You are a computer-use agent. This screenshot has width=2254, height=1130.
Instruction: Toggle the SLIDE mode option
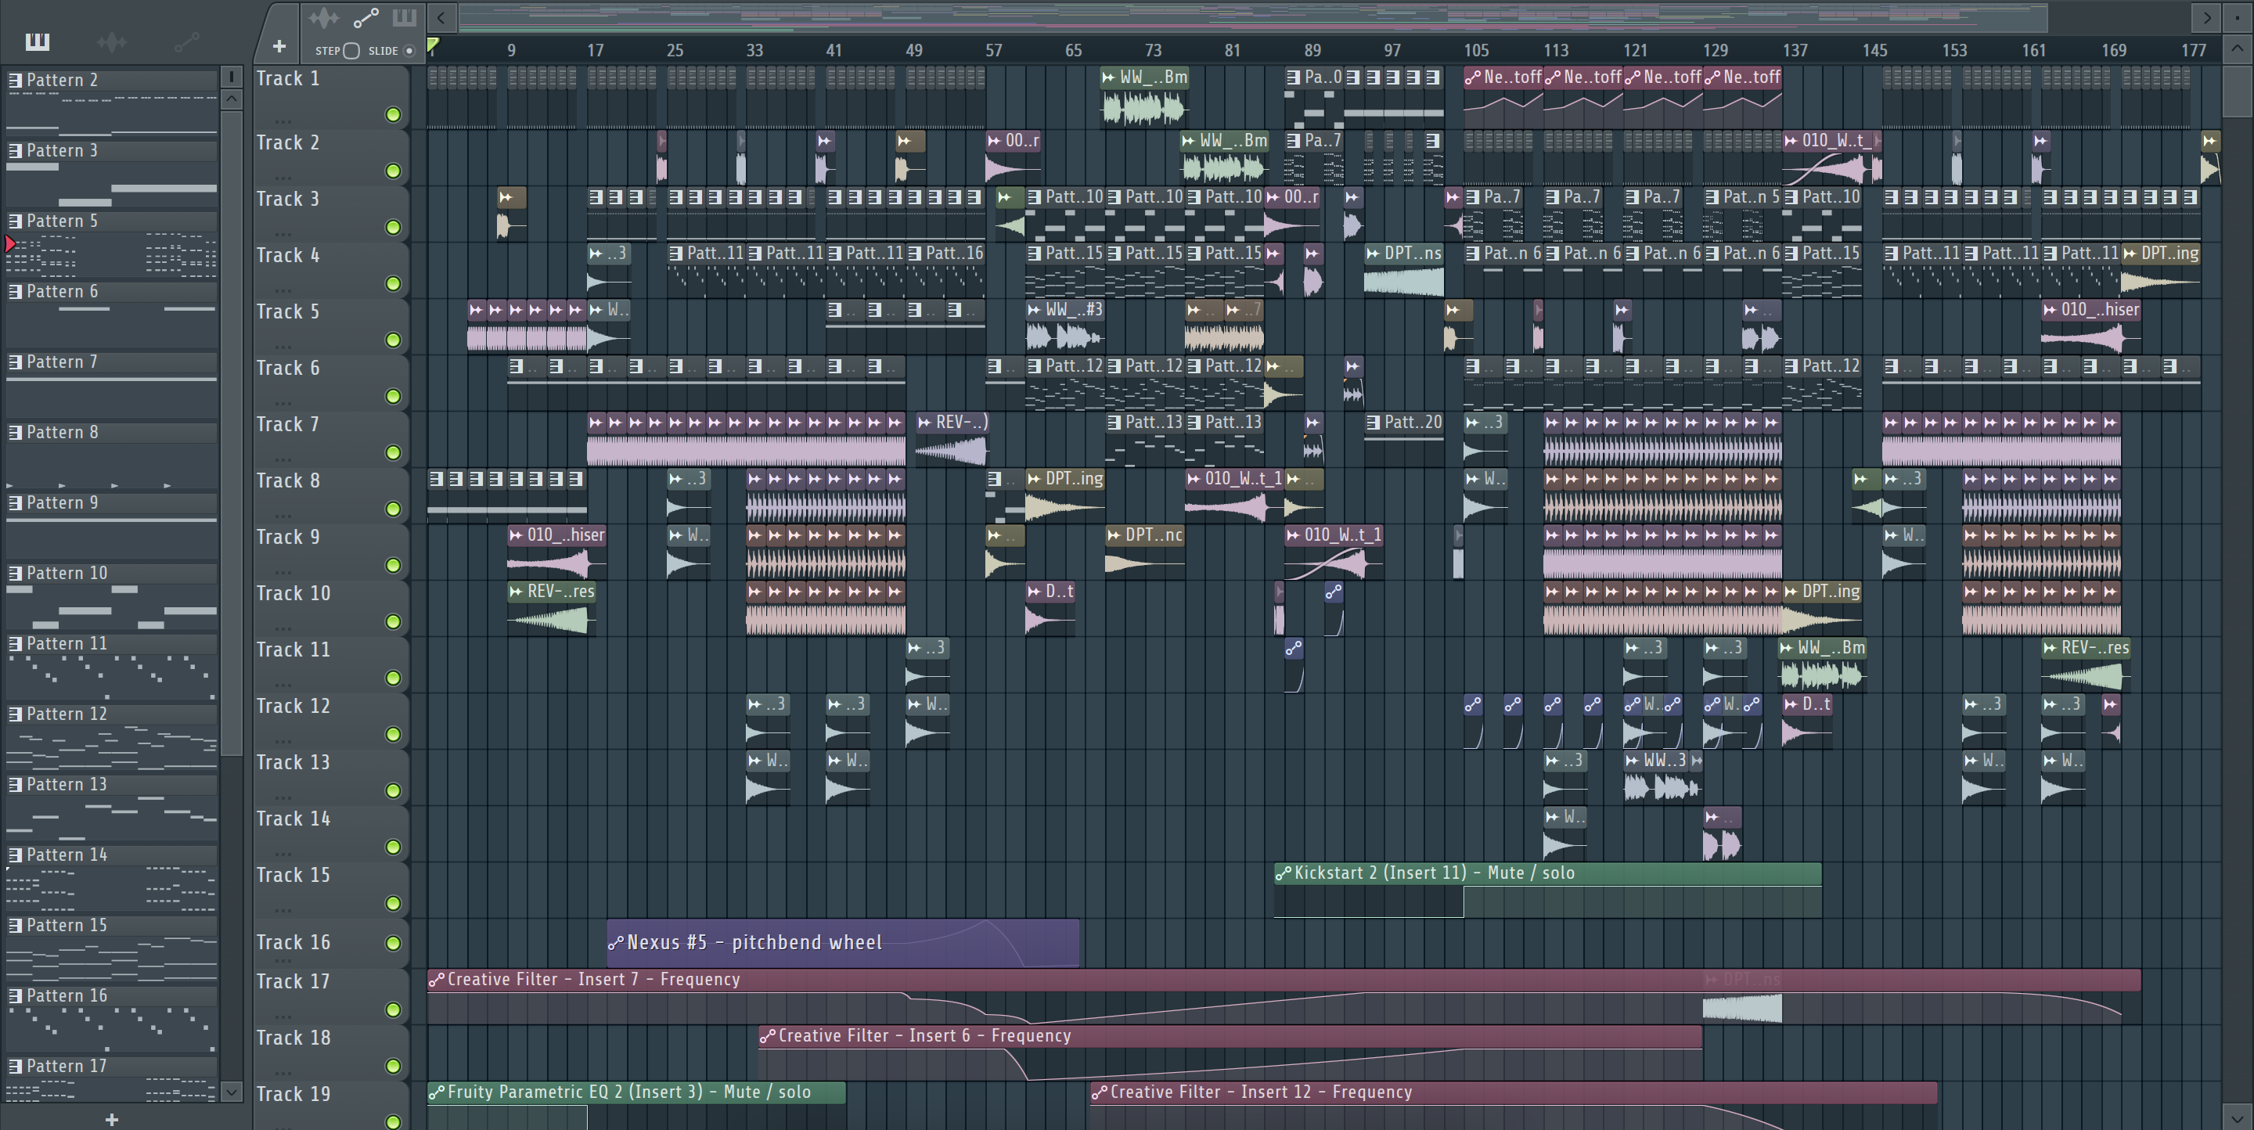[409, 51]
